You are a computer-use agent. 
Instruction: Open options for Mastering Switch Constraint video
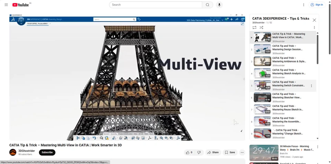tap(311, 86)
